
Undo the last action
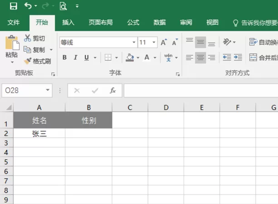click(x=28, y=6)
